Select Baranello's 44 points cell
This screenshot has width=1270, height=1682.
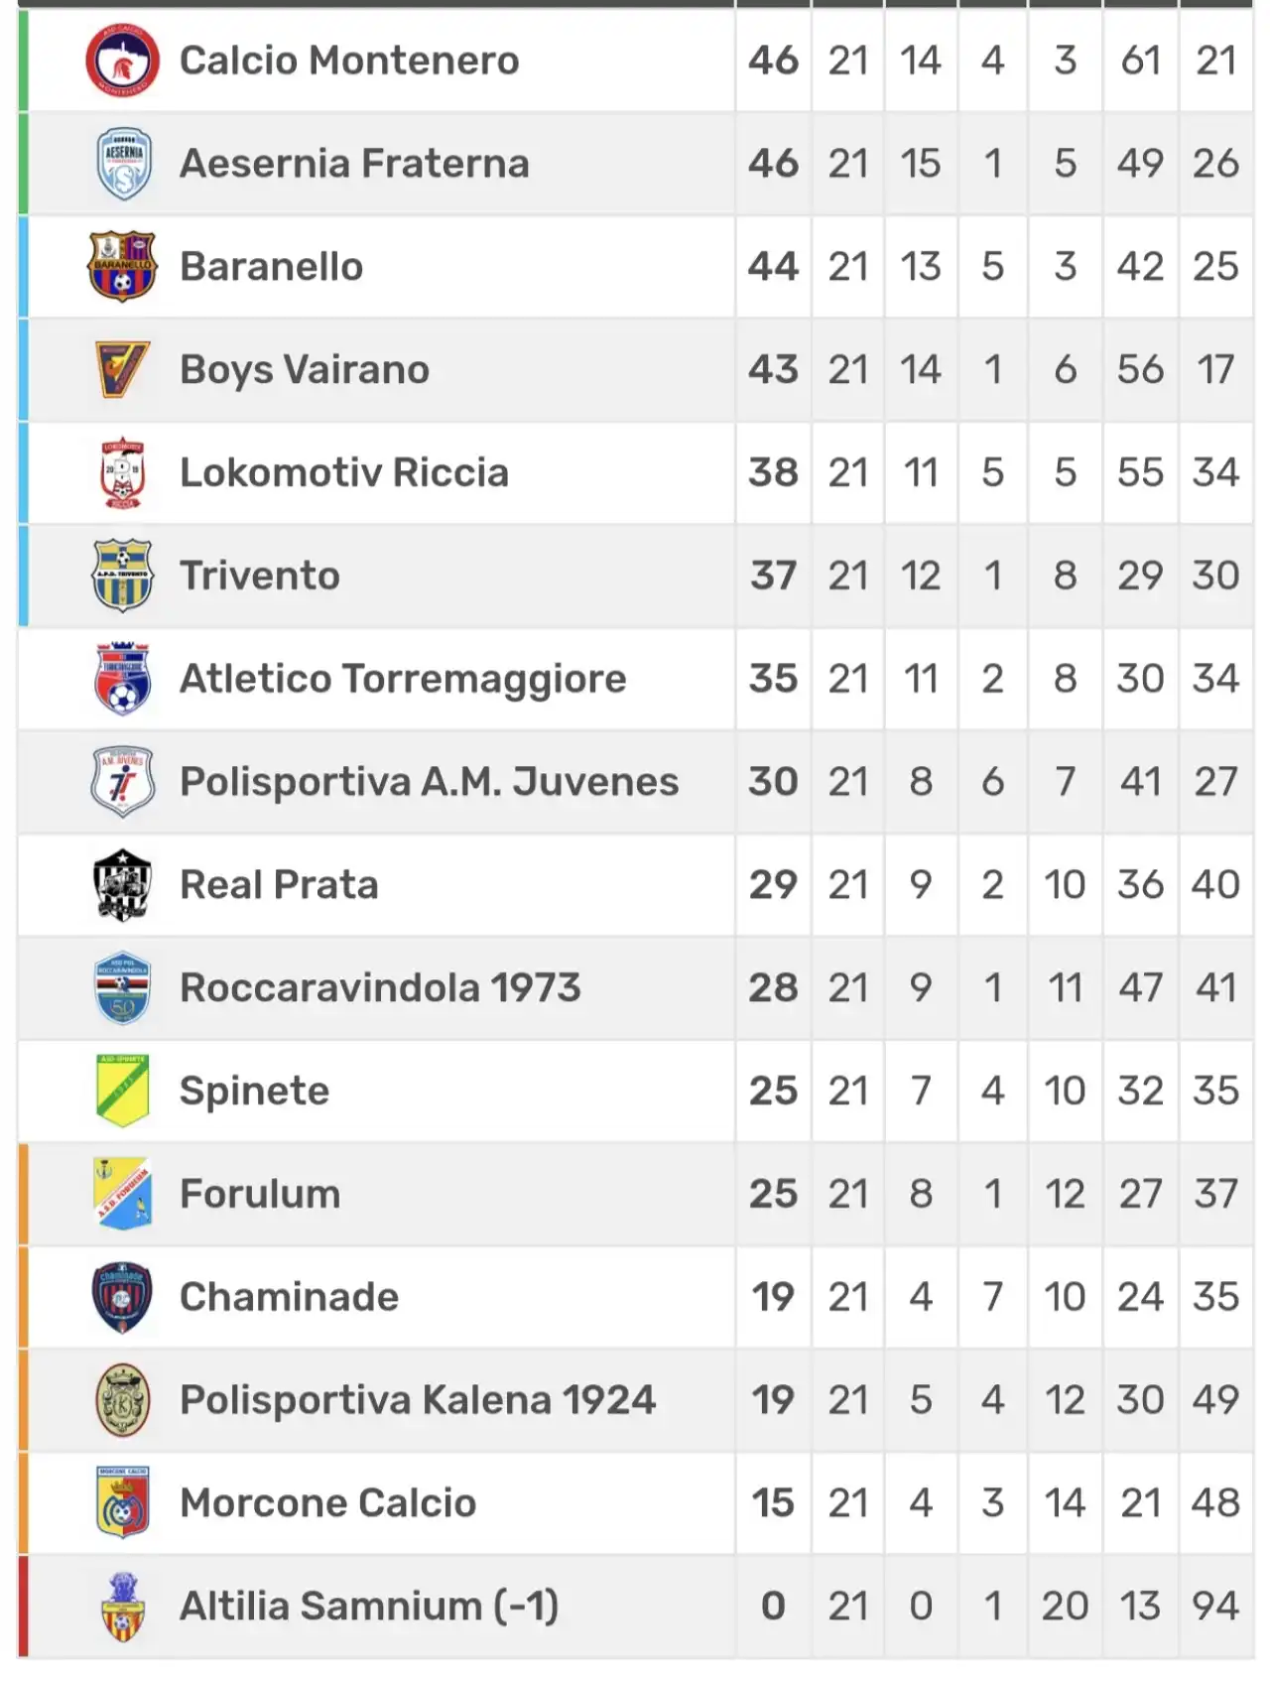[x=773, y=266]
